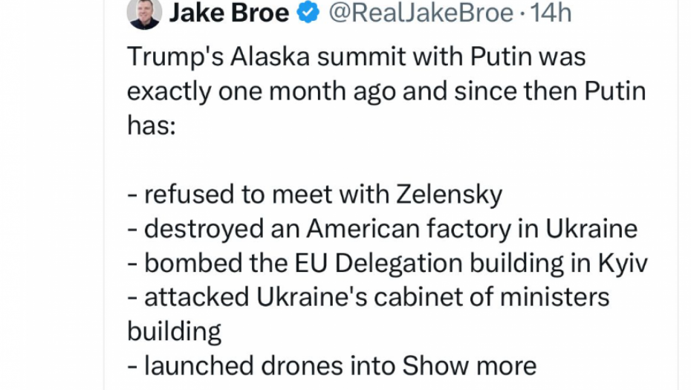Screen dimensions: 691x390
Task: Click the standalone word "building"
Action: click(174, 331)
